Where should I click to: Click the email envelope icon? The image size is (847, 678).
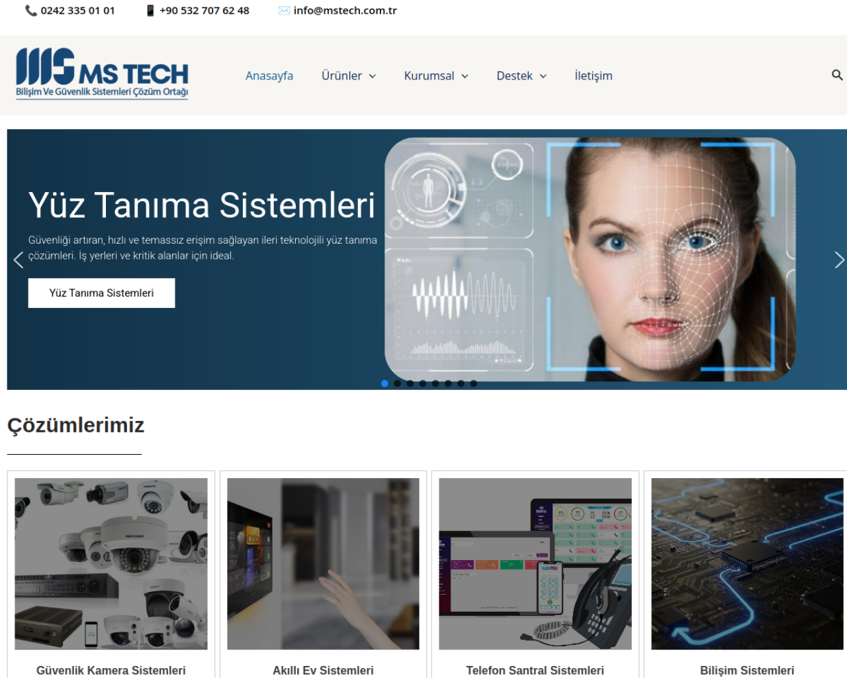coord(284,11)
